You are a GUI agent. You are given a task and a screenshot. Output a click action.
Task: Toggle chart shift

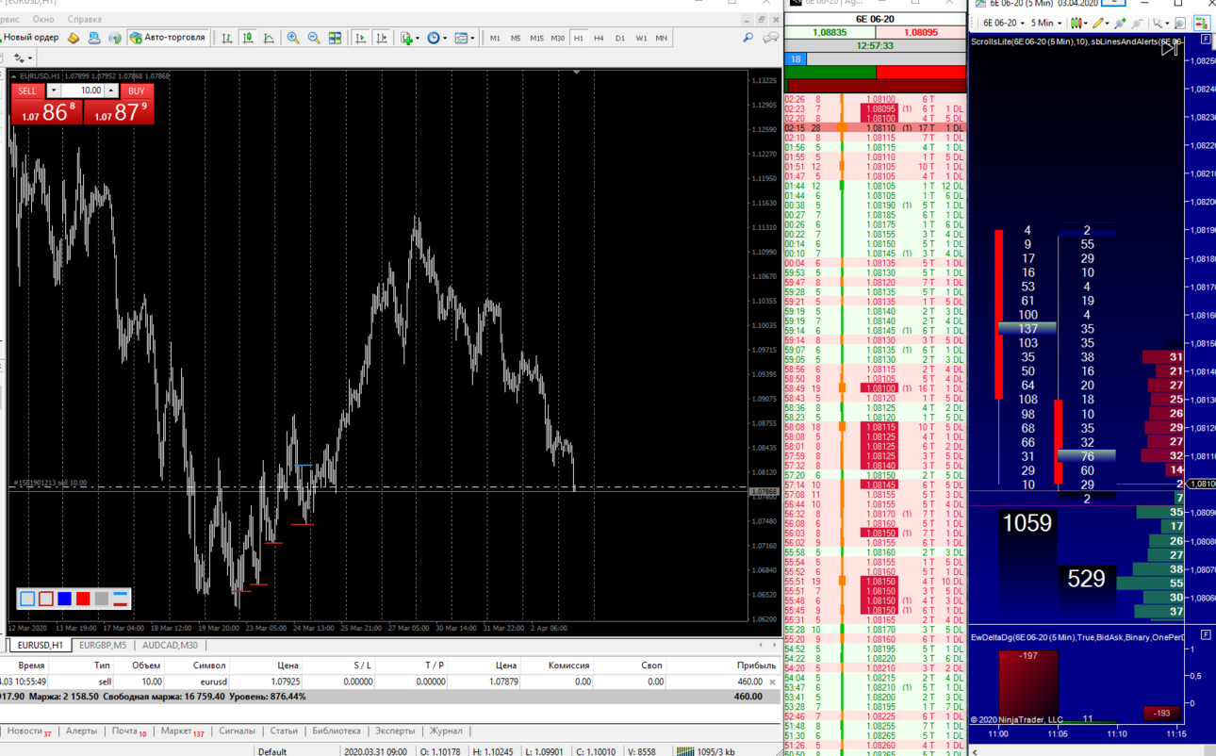point(381,38)
